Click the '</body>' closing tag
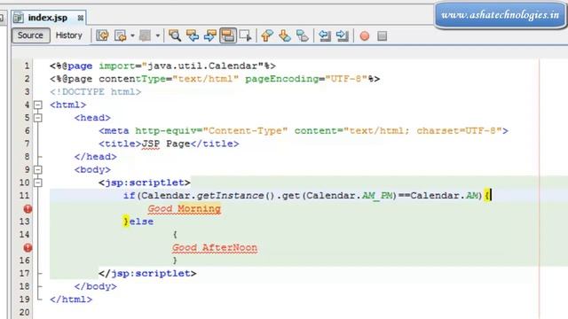The height and width of the screenshot is (319, 568). coord(95,286)
